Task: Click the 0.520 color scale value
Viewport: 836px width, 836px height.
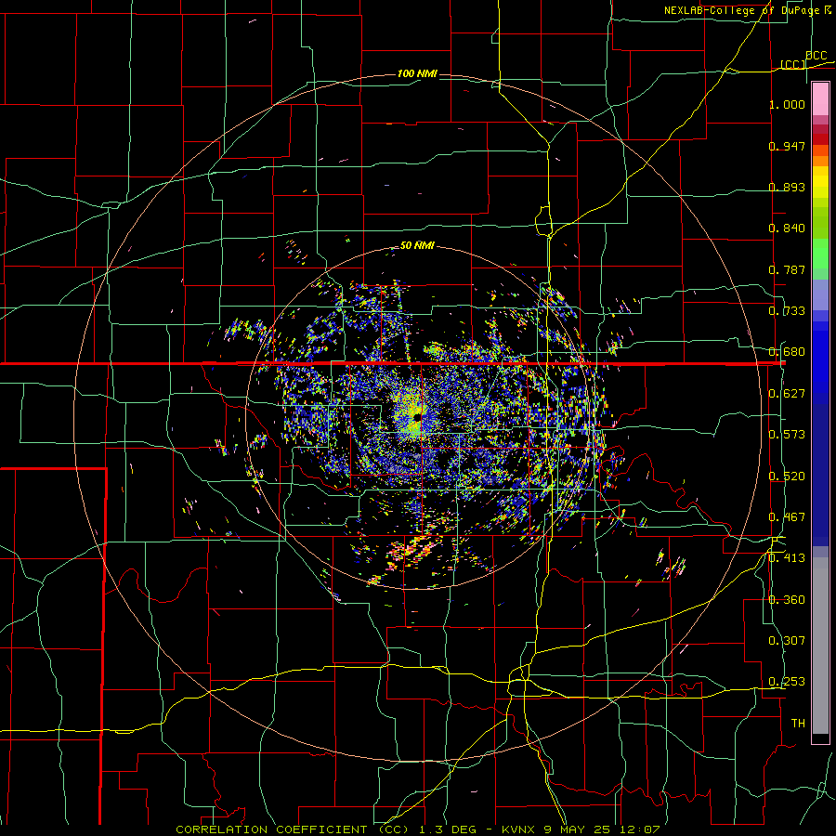Action: (x=787, y=477)
